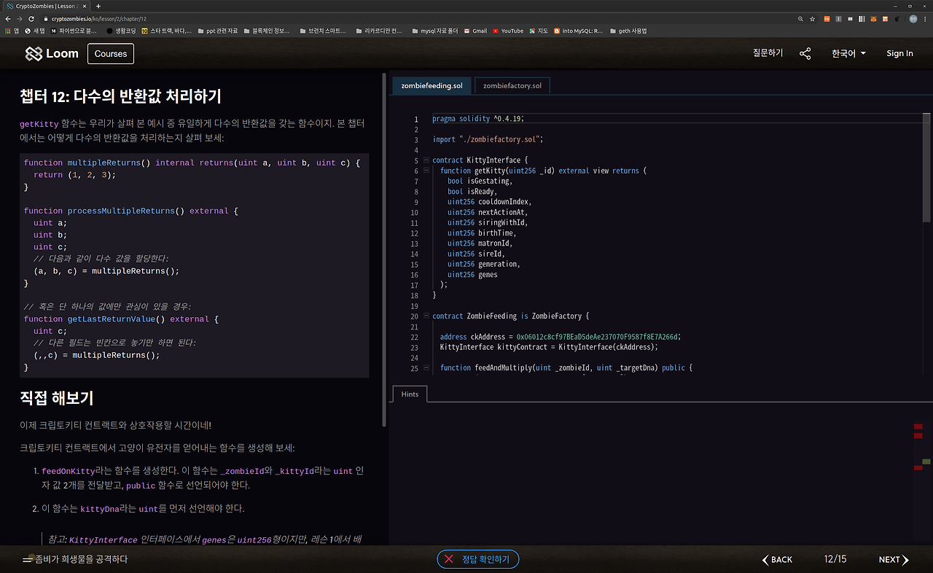Viewport: 933px width, 573px height.
Task: Open the 'into MySQL' Blogger bookmark
Action: (x=579, y=31)
